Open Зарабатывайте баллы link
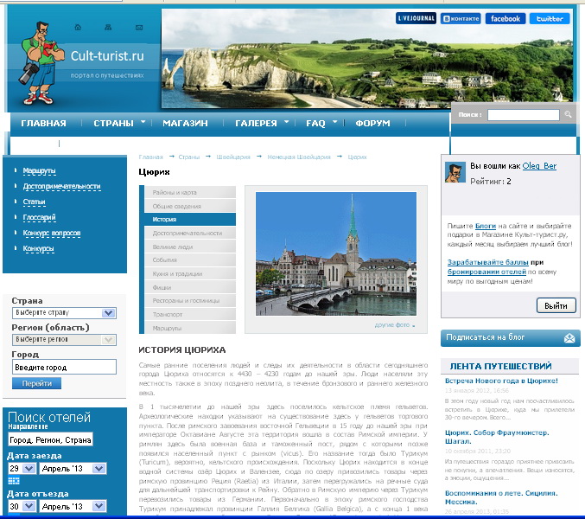Viewport: 585px width, 519px height. coord(488,262)
